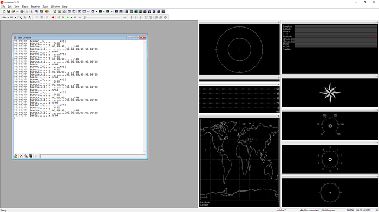Click the 'No file open' status text

(328, 210)
